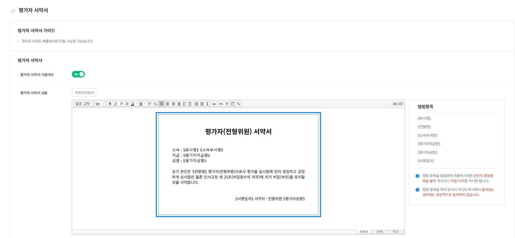Align text right
515x238 pixels.
pyautogui.click(x=173, y=104)
